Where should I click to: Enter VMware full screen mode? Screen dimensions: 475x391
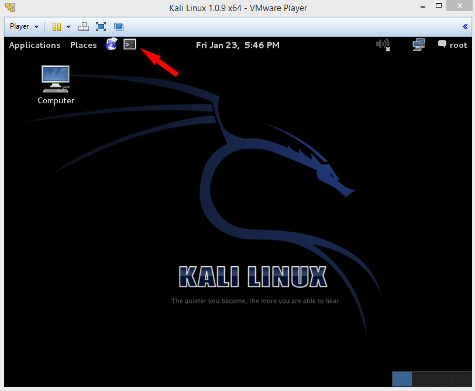pos(101,27)
